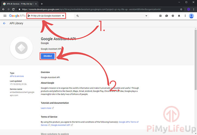The height and width of the screenshot is (135, 197).
Task: Click the address bar URL
Action: [91, 9]
